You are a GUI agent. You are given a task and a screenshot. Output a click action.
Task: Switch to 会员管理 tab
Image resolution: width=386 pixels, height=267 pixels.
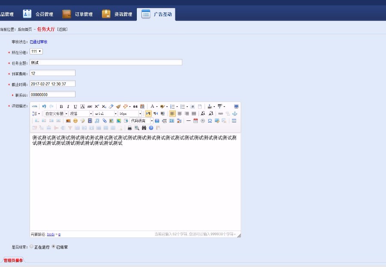coord(38,14)
